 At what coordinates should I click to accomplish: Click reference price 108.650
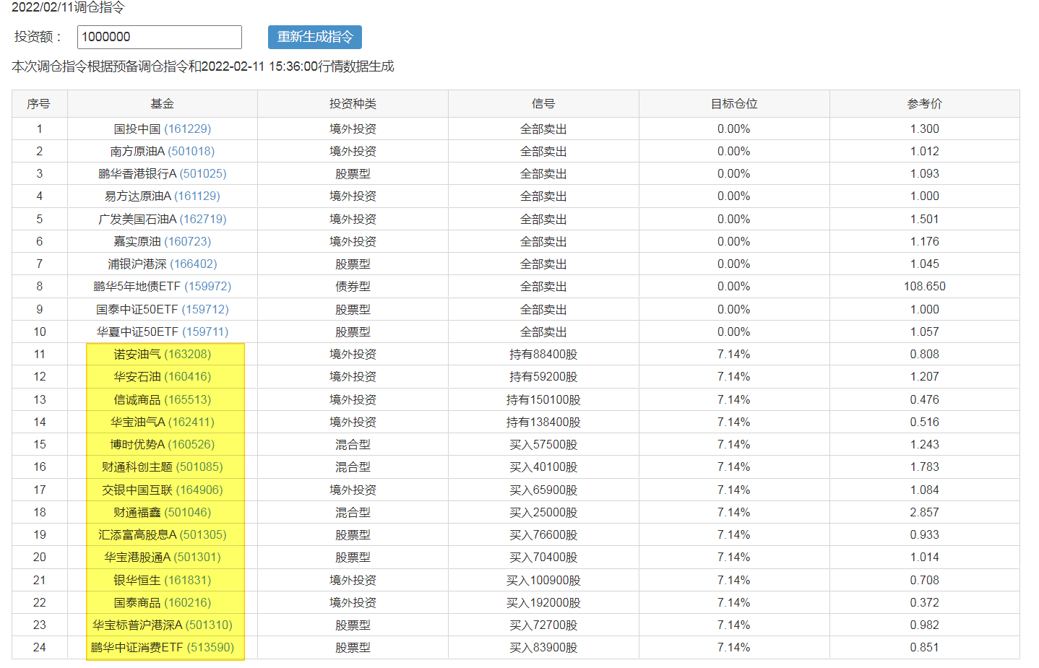pyautogui.click(x=925, y=286)
